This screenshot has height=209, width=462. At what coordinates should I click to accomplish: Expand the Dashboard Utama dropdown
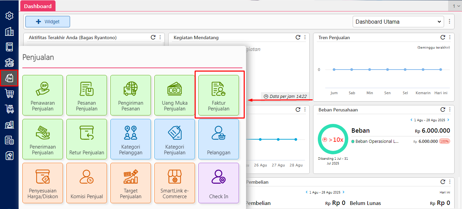[x=398, y=22]
